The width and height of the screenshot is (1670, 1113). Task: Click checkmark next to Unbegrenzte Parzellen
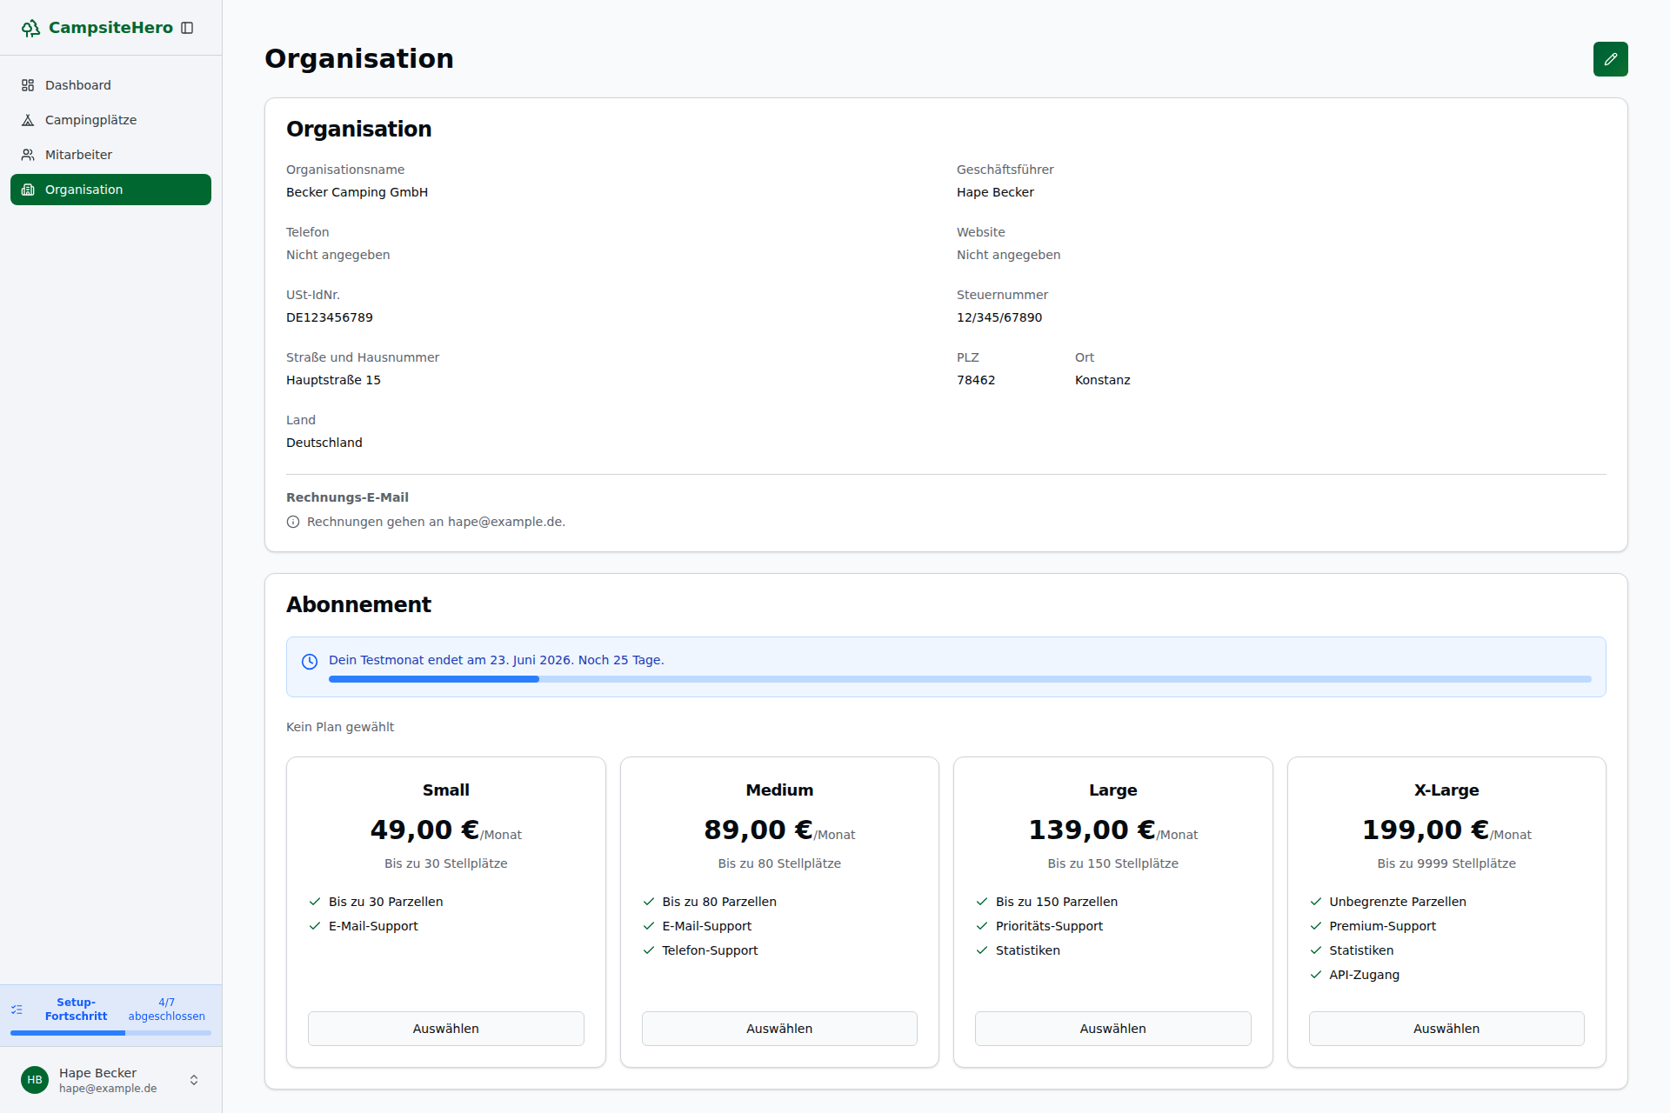[x=1316, y=902]
